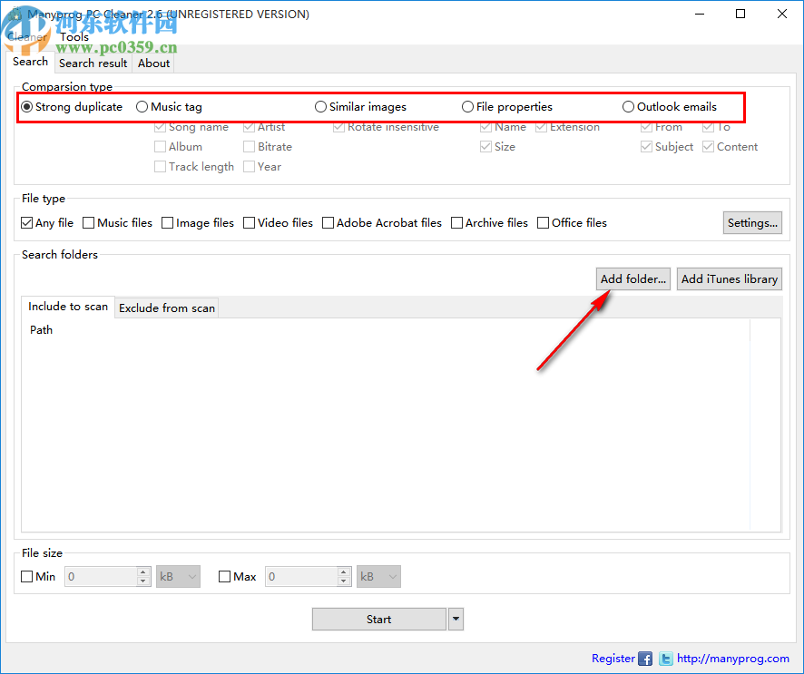This screenshot has width=804, height=674.
Task: Switch to the Search result tab
Action: (x=93, y=63)
